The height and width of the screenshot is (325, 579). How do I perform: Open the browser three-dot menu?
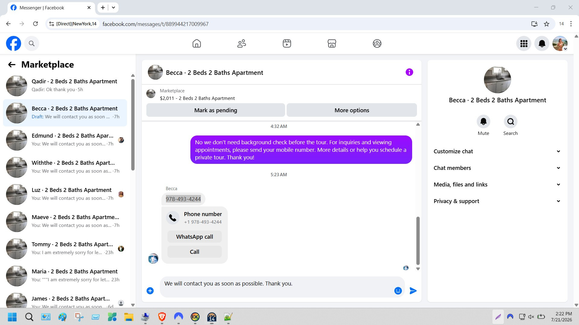click(x=571, y=24)
